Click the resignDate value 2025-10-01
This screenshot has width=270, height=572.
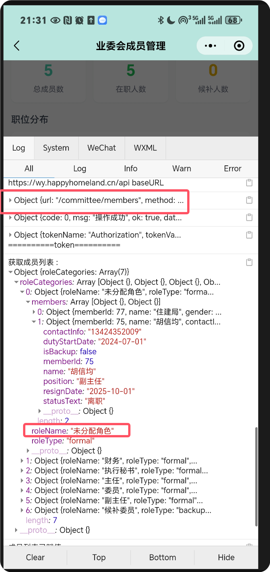[110, 391]
